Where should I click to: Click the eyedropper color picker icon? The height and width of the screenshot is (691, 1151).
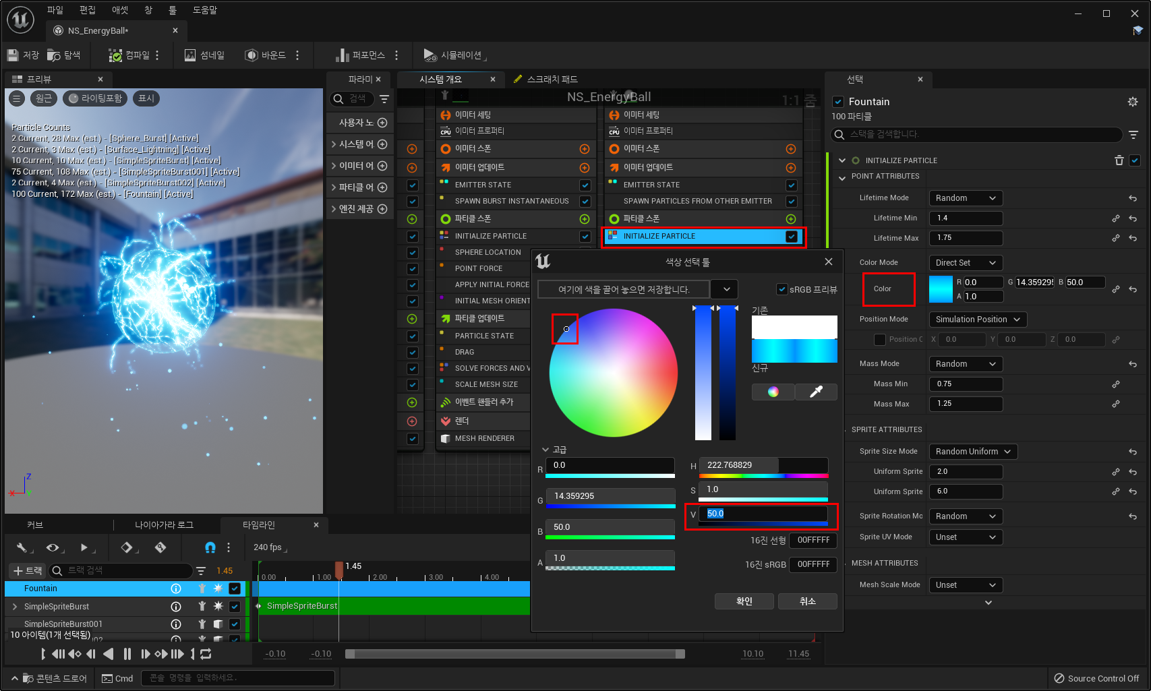816,392
